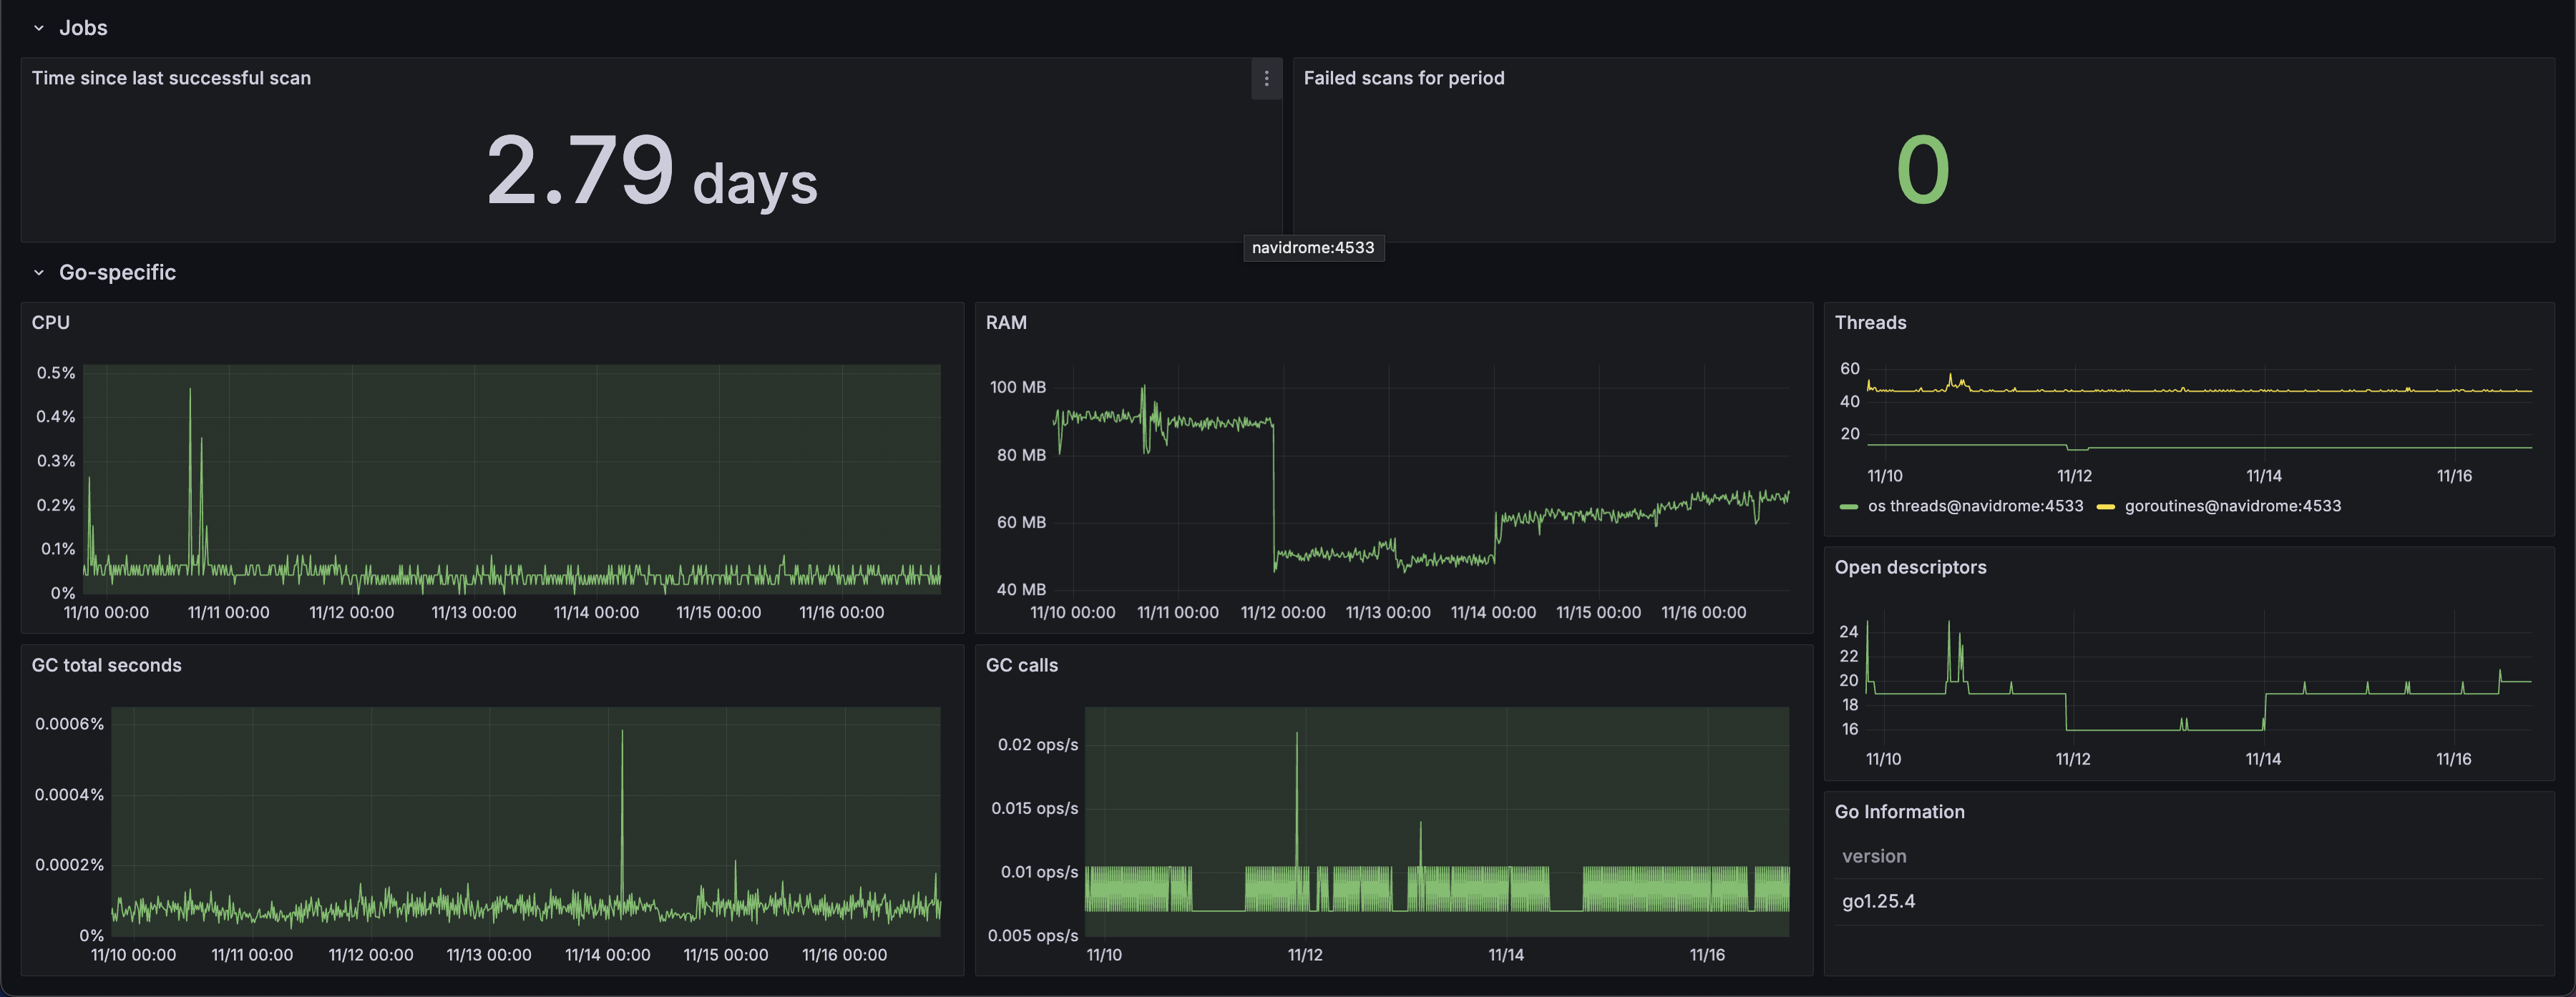Click the Go Information panel title
Image resolution: width=2576 pixels, height=997 pixels.
click(1899, 812)
